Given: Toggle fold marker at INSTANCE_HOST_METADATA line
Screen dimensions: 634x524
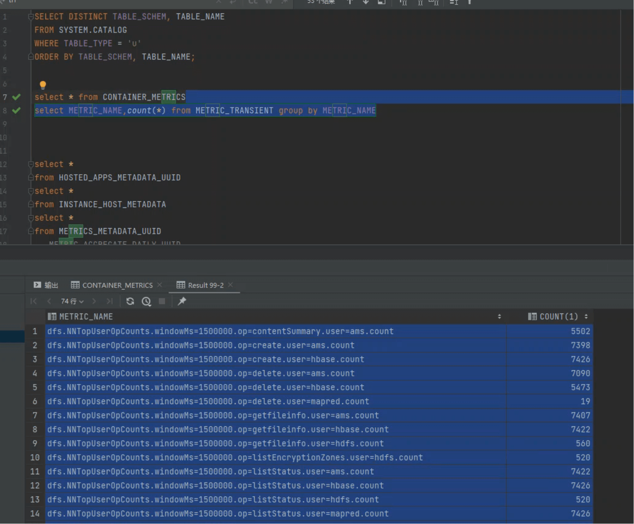Looking at the screenshot, I should [31, 205].
